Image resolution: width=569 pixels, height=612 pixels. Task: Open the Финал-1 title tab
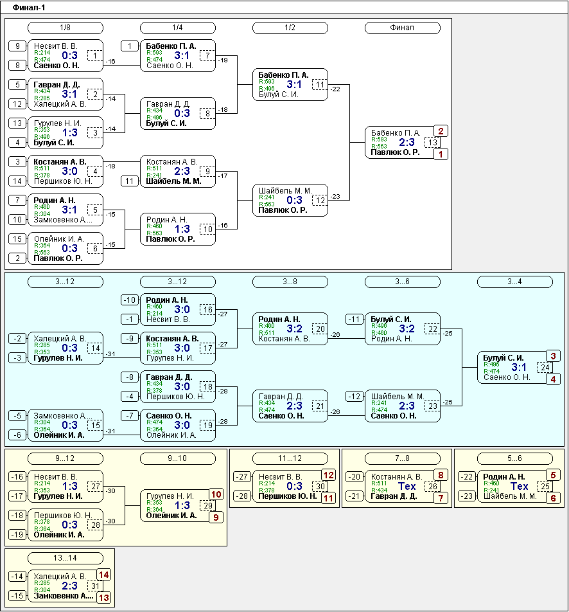tap(29, 8)
